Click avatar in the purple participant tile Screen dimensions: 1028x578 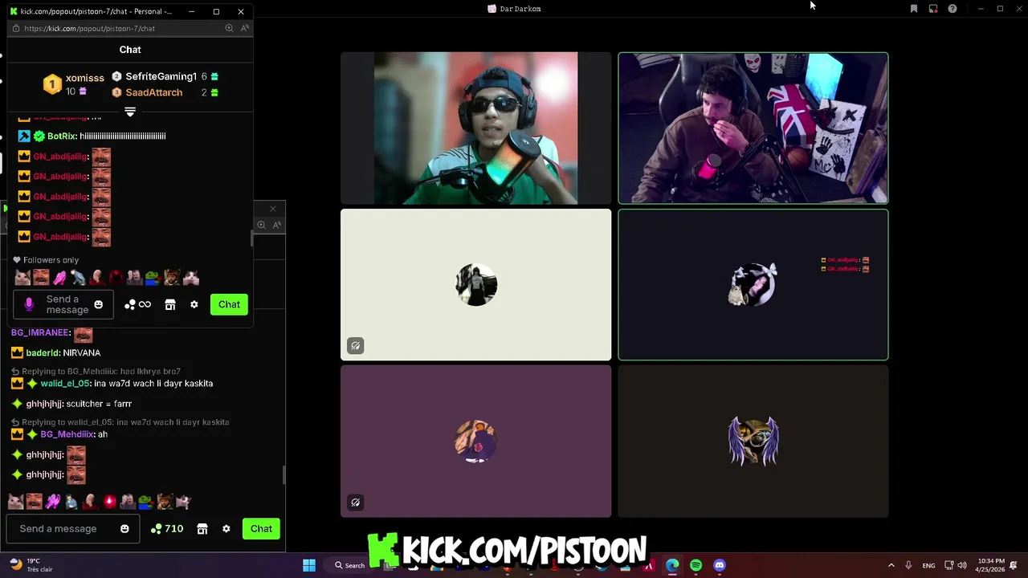click(476, 441)
